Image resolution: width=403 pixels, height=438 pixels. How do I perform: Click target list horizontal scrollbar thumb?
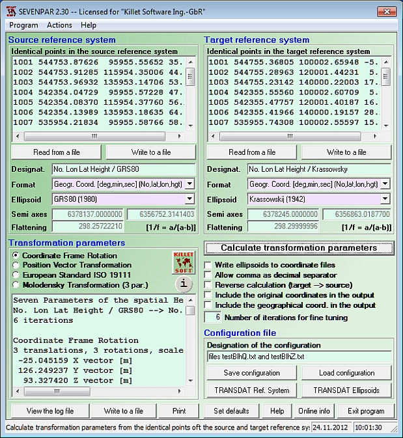click(290, 136)
